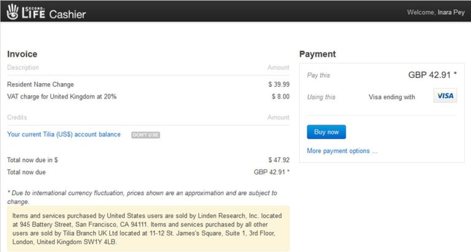Click the $ 8.00 VAT amount

[280, 97]
